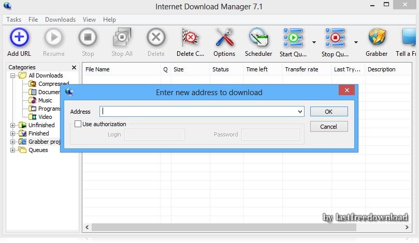Viewport: 419px width, 243px height.
Task: Close the Enter new address dialog
Action: point(346,90)
